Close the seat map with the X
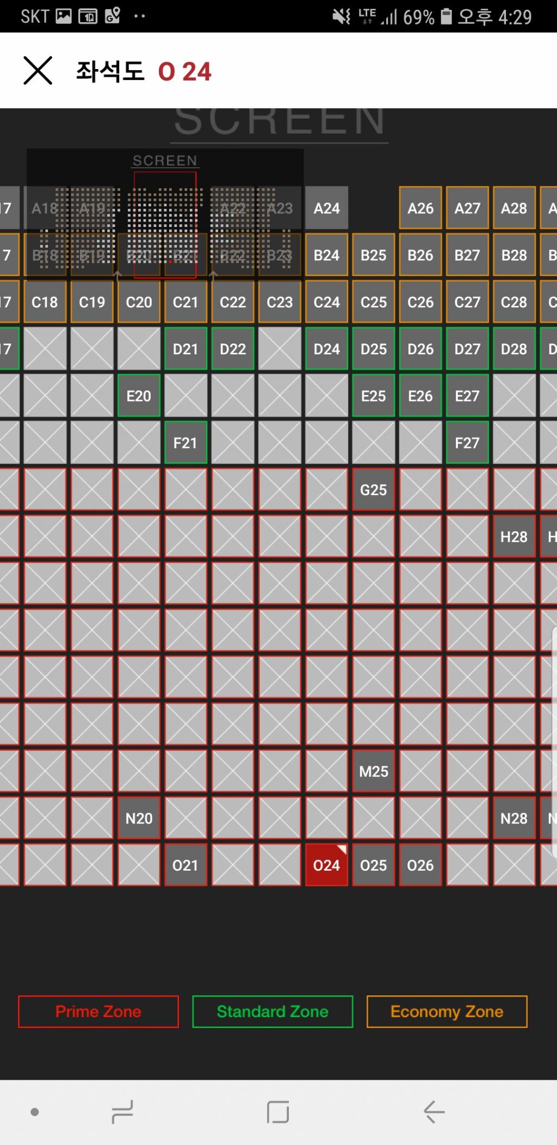Screen dimensions: 557x1145 coord(38,71)
